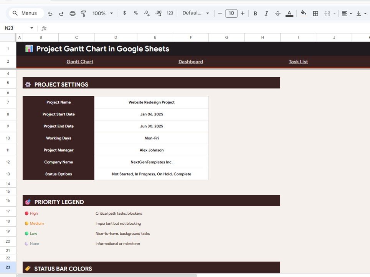Redo the last action
The image size is (370, 277).
[61, 13]
